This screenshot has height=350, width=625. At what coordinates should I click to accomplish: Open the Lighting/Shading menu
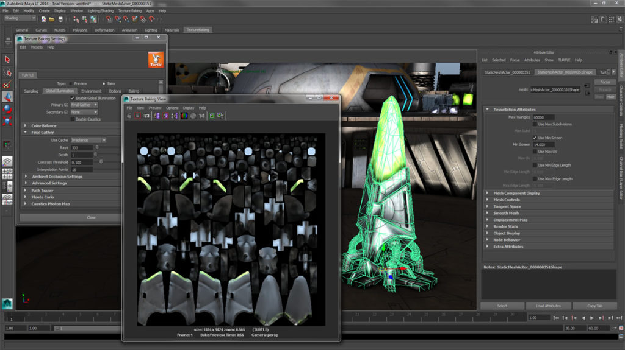coord(100,11)
